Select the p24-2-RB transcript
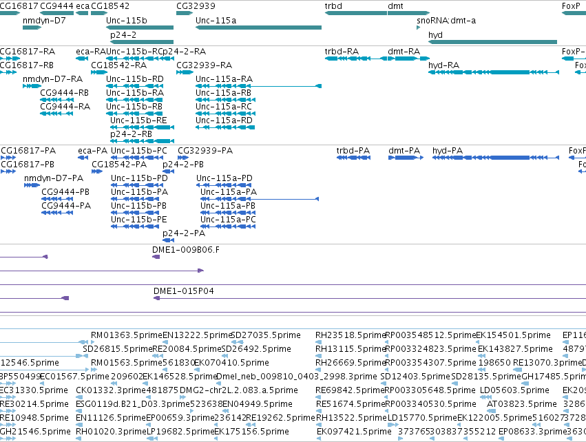586x442 pixels. pyautogui.click(x=142, y=141)
